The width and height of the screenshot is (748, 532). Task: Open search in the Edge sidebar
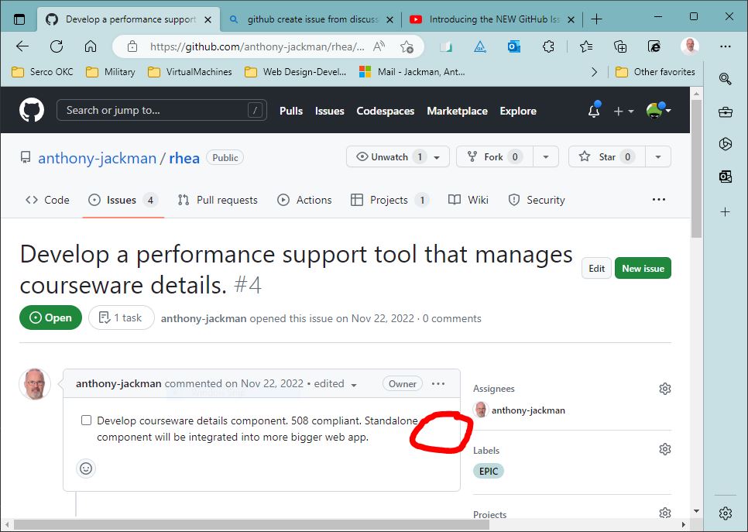725,78
